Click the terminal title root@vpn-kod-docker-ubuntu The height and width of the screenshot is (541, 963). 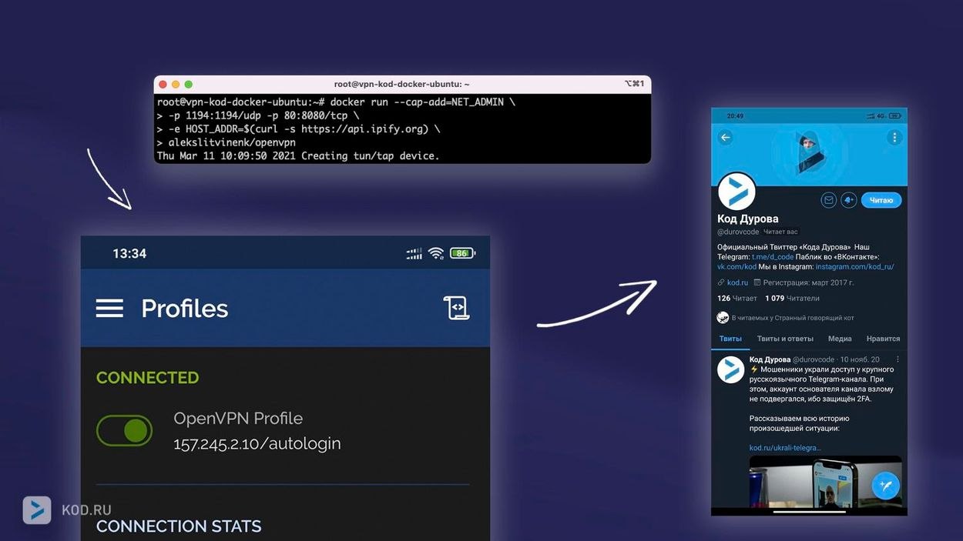pos(401,84)
